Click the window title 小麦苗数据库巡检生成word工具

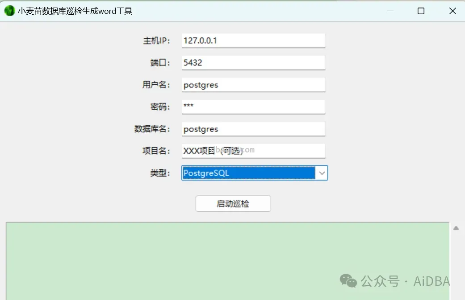click(x=75, y=11)
